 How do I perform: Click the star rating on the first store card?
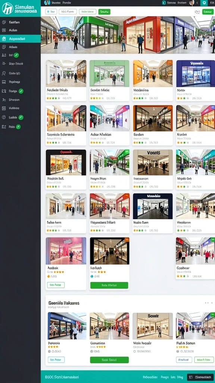tap(53, 98)
